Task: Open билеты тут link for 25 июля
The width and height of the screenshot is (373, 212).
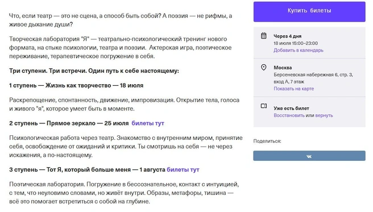Action: (148, 123)
